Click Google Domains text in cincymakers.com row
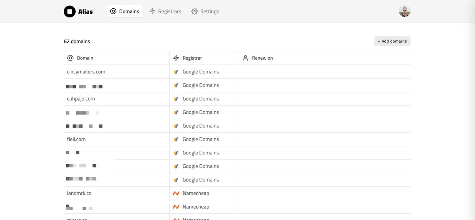 [x=201, y=72]
